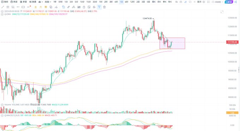
Task: Select the pencil brush tool
Action: pos(74,7)
